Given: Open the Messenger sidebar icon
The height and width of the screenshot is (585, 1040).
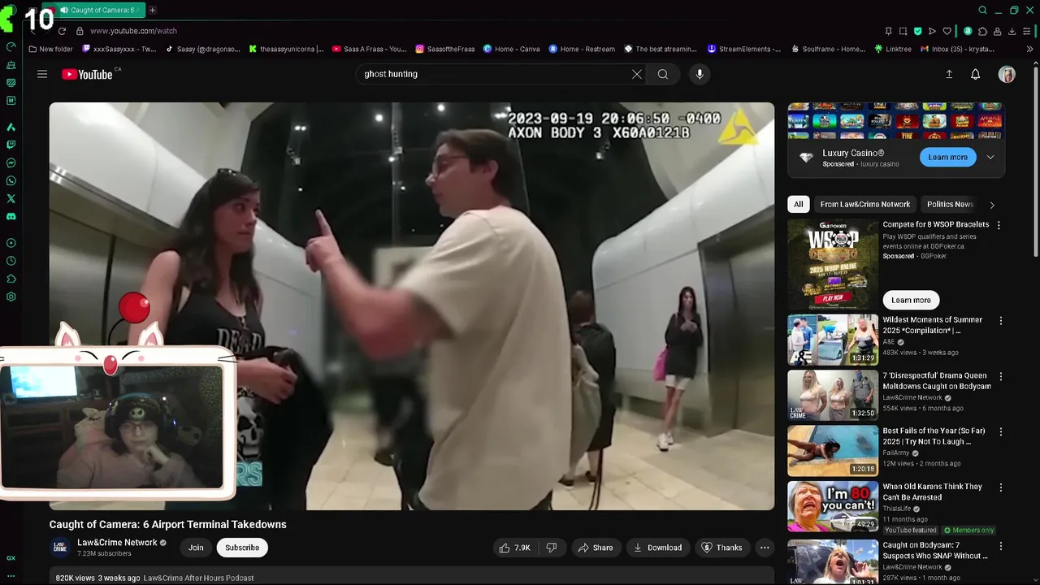Looking at the screenshot, I should [11, 162].
